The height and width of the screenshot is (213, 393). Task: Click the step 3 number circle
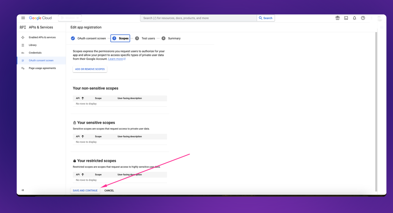tap(137, 38)
